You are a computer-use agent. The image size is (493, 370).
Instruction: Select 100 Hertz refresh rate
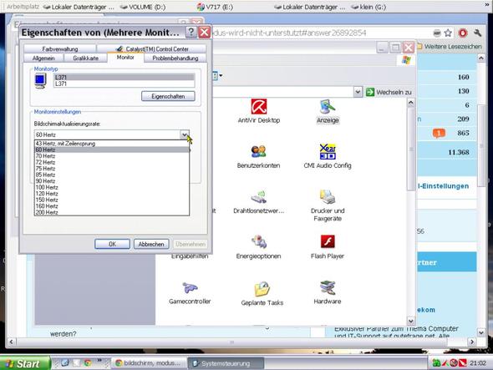pyautogui.click(x=112, y=187)
